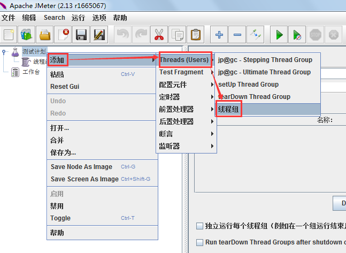346x253 pixels.
Task: Select the test plan flask icon
Action: 15,52
